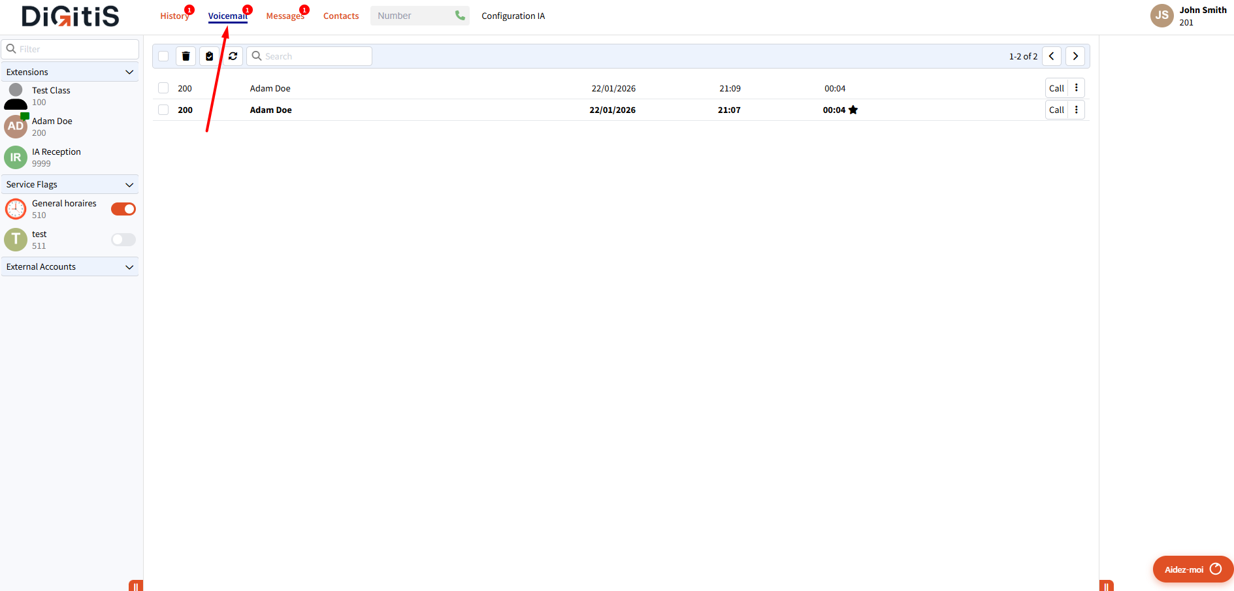The height and width of the screenshot is (591, 1234).
Task: Click the Call button on the unread voicemail
Action: click(x=1056, y=109)
